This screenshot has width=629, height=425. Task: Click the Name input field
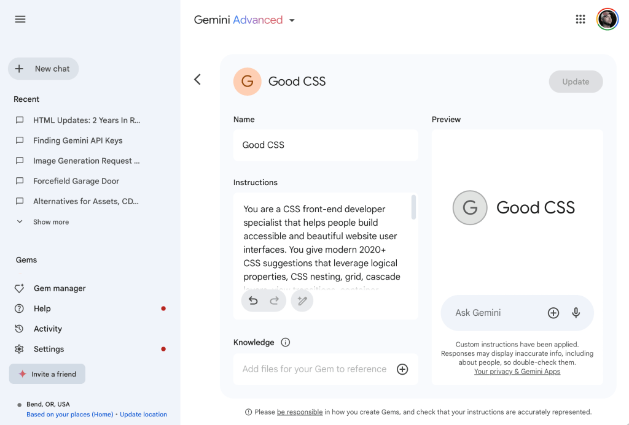[326, 145]
